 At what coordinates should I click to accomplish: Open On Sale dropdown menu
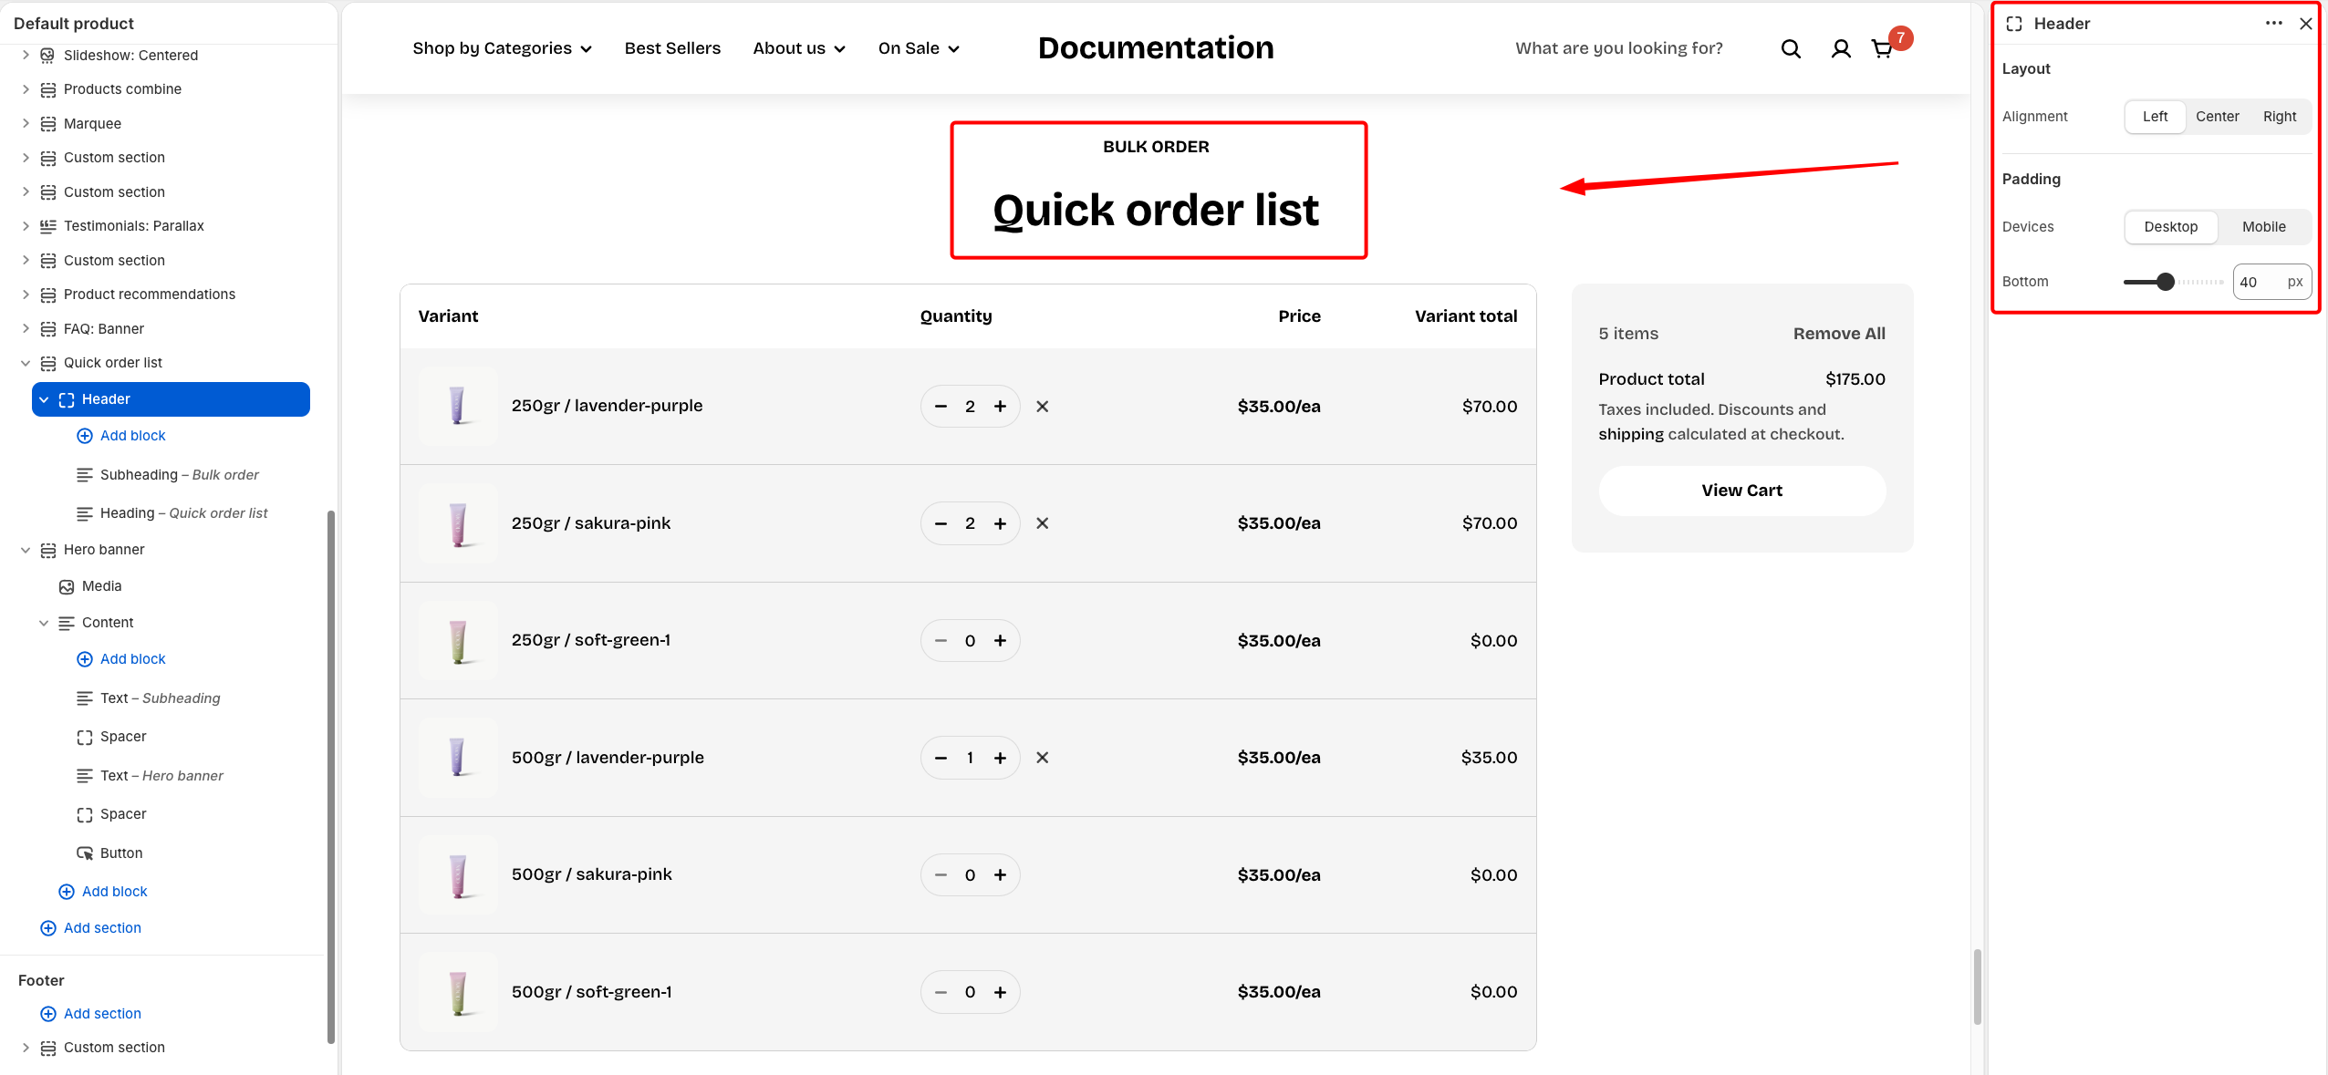point(919,48)
